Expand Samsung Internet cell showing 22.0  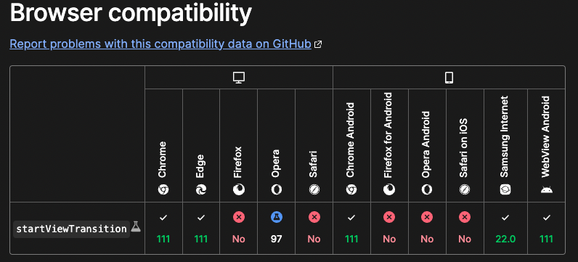tap(505, 228)
